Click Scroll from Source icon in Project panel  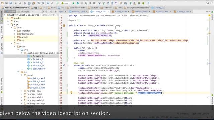point(43,12)
